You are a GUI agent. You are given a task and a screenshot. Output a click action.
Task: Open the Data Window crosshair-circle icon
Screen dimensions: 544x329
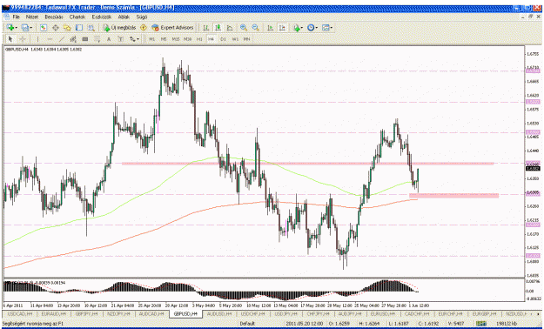[x=55, y=28]
